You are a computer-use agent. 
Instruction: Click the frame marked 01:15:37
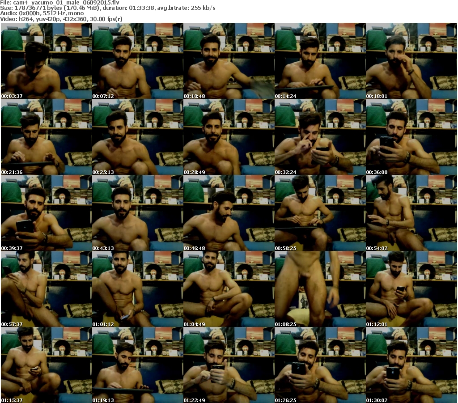(x=47, y=365)
